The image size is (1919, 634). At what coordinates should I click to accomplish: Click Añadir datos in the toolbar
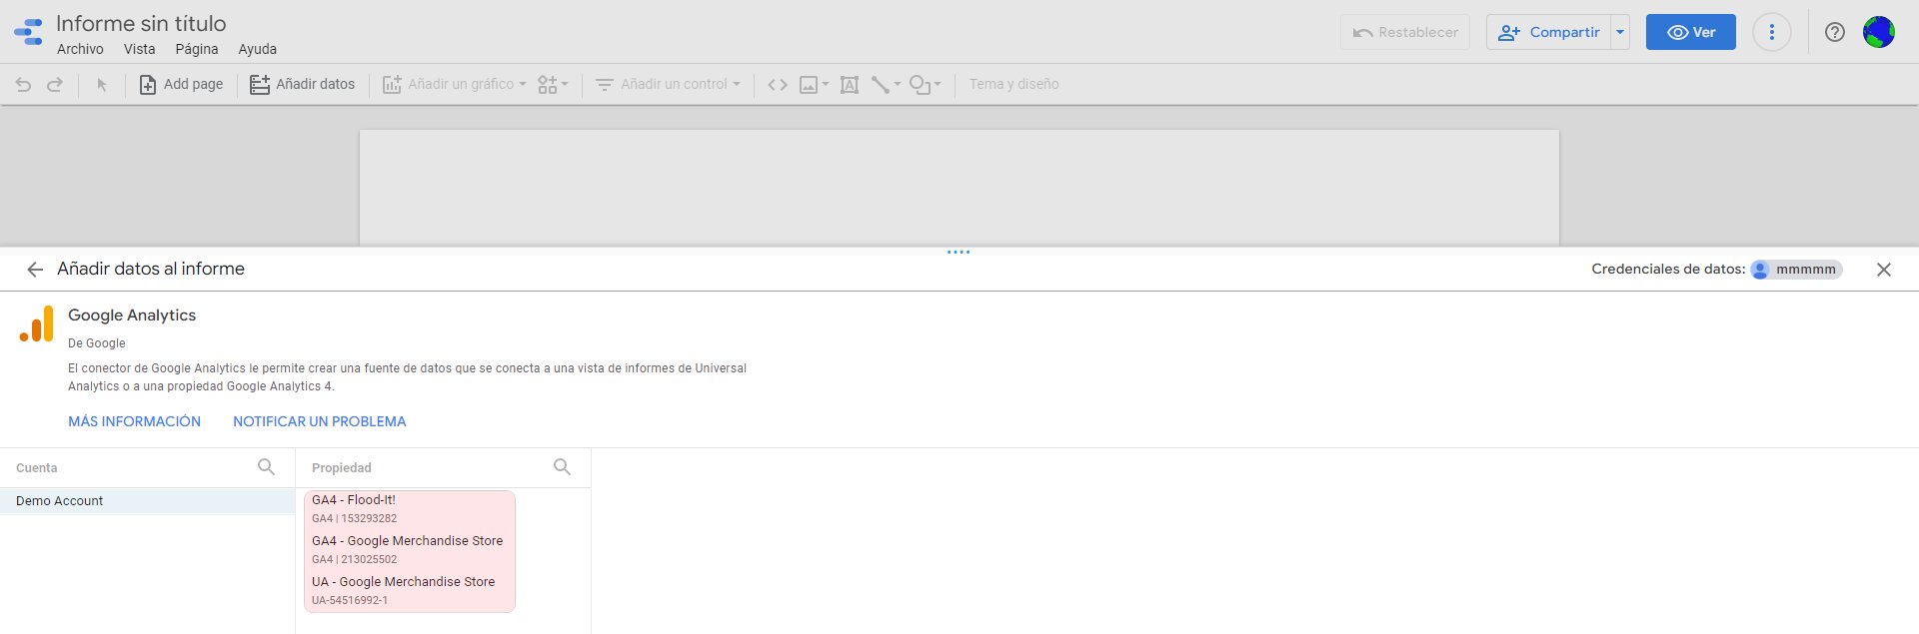pos(302,85)
